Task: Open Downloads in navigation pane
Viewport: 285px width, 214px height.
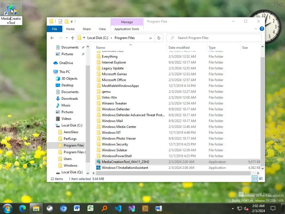Action: click(70, 99)
